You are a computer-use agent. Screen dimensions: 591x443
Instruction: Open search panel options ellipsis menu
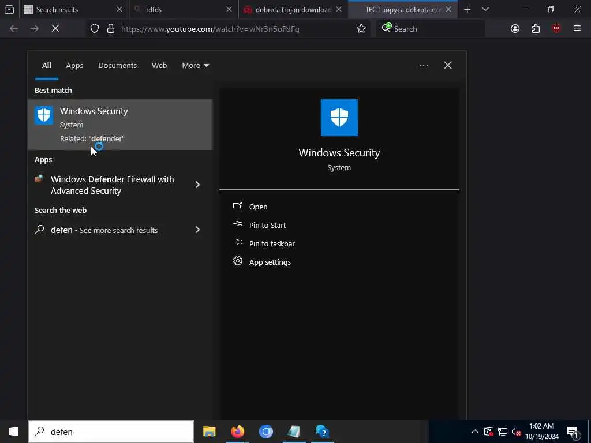(423, 66)
